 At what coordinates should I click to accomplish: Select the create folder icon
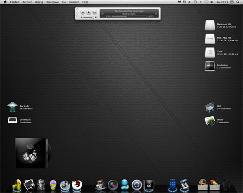tap(210, 121)
